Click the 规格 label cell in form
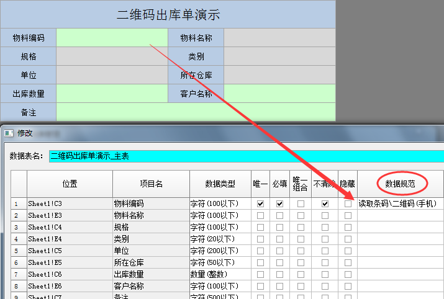Image resolution: width=444 pixels, height=299 pixels. pyautogui.click(x=29, y=56)
